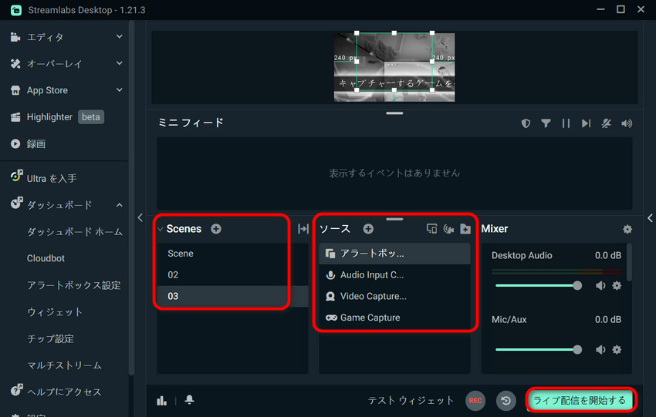Toggle the replay buffer button
The height and width of the screenshot is (417, 656).
506,401
